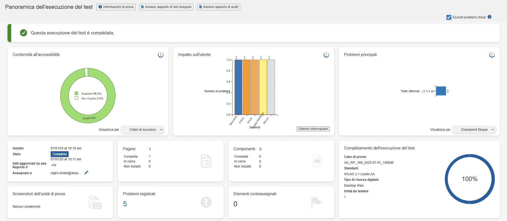Toggle the Non riuscito legend box
The width and height of the screenshot is (507, 221).
76,98
